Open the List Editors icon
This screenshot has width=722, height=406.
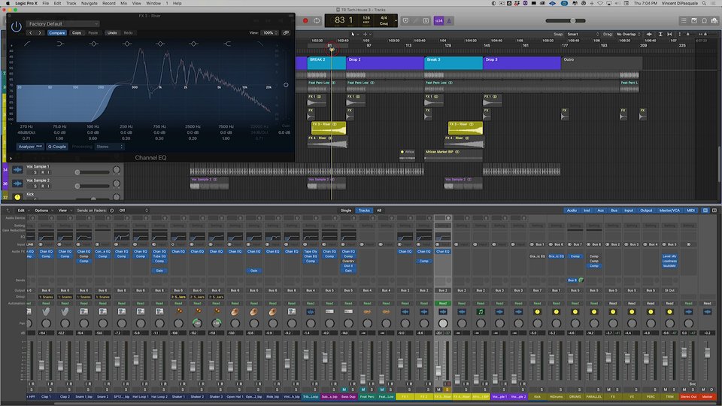684,21
